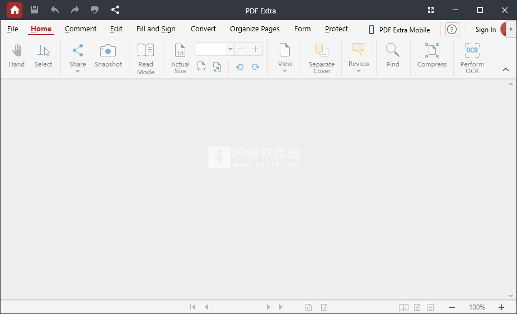Switch to the Organize Pages tab

click(255, 29)
